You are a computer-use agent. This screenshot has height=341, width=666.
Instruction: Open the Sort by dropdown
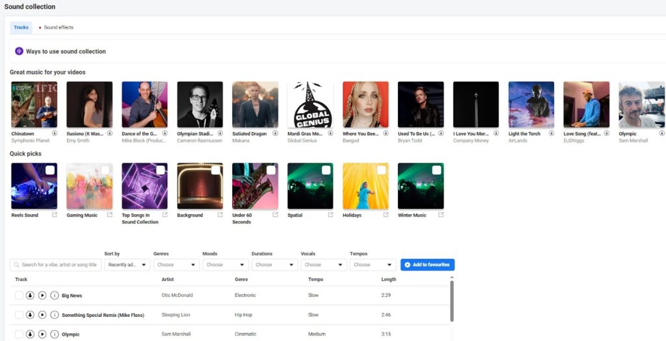[127, 265]
